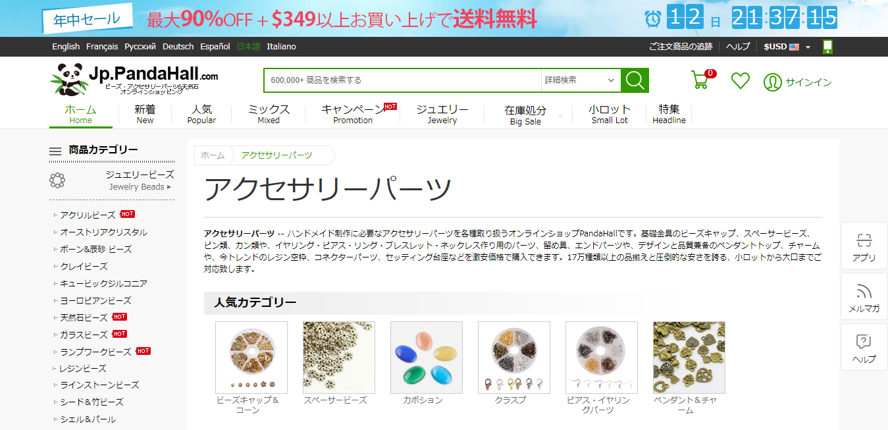Open the キャンペーン Promotion tab
Image resolution: width=888 pixels, height=430 pixels.
tap(353, 114)
